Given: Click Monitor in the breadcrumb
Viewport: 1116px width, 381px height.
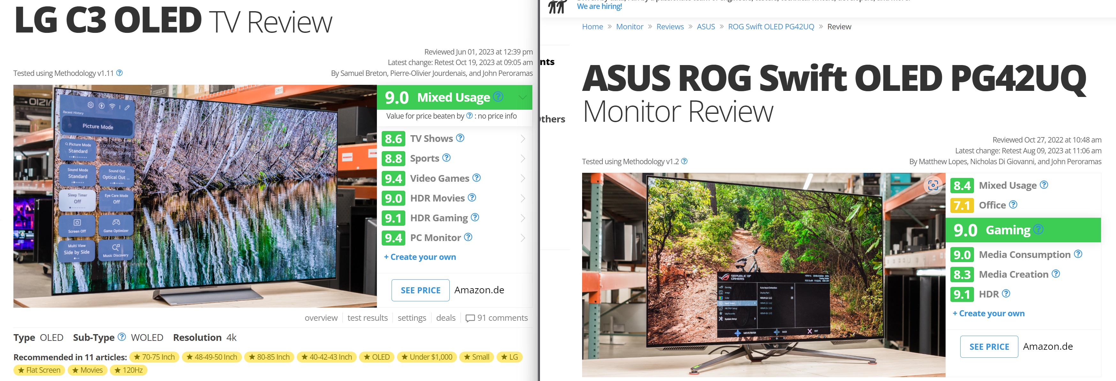Looking at the screenshot, I should point(629,26).
